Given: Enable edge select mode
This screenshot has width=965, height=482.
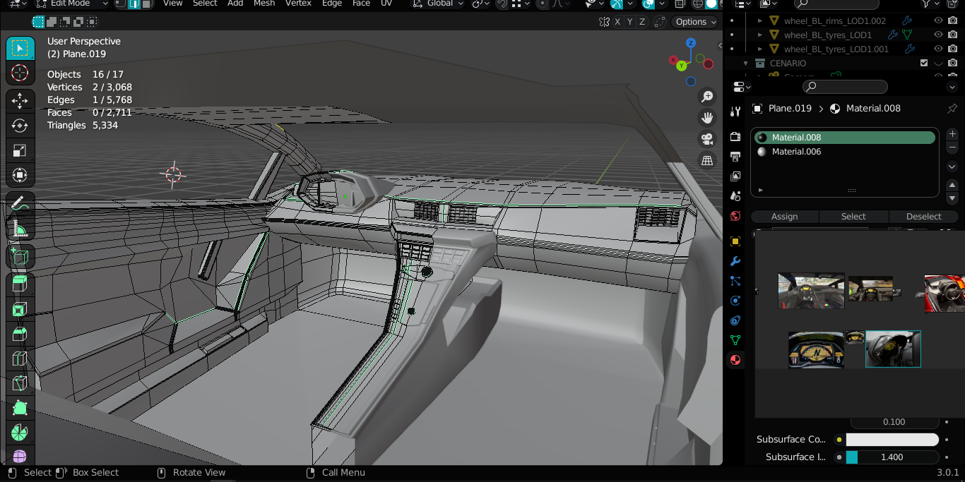Looking at the screenshot, I should [134, 4].
